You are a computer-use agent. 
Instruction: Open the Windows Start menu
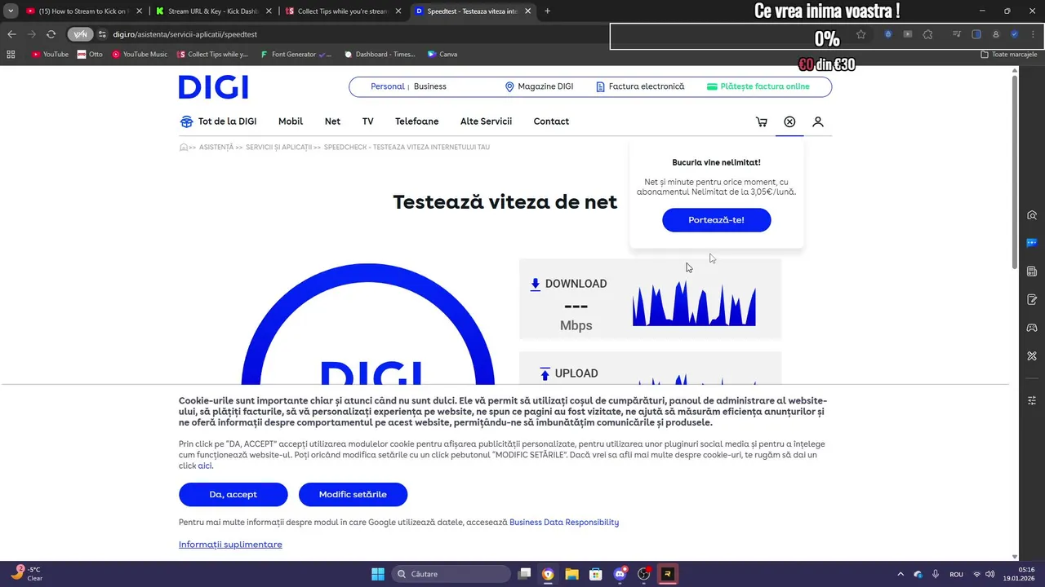click(x=378, y=574)
